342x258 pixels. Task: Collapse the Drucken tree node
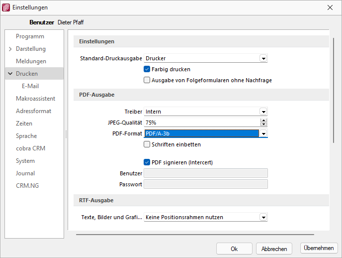point(10,74)
